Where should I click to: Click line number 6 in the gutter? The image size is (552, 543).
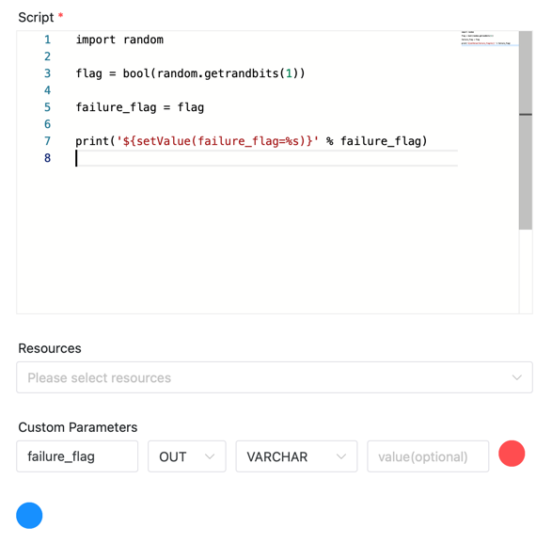click(48, 124)
